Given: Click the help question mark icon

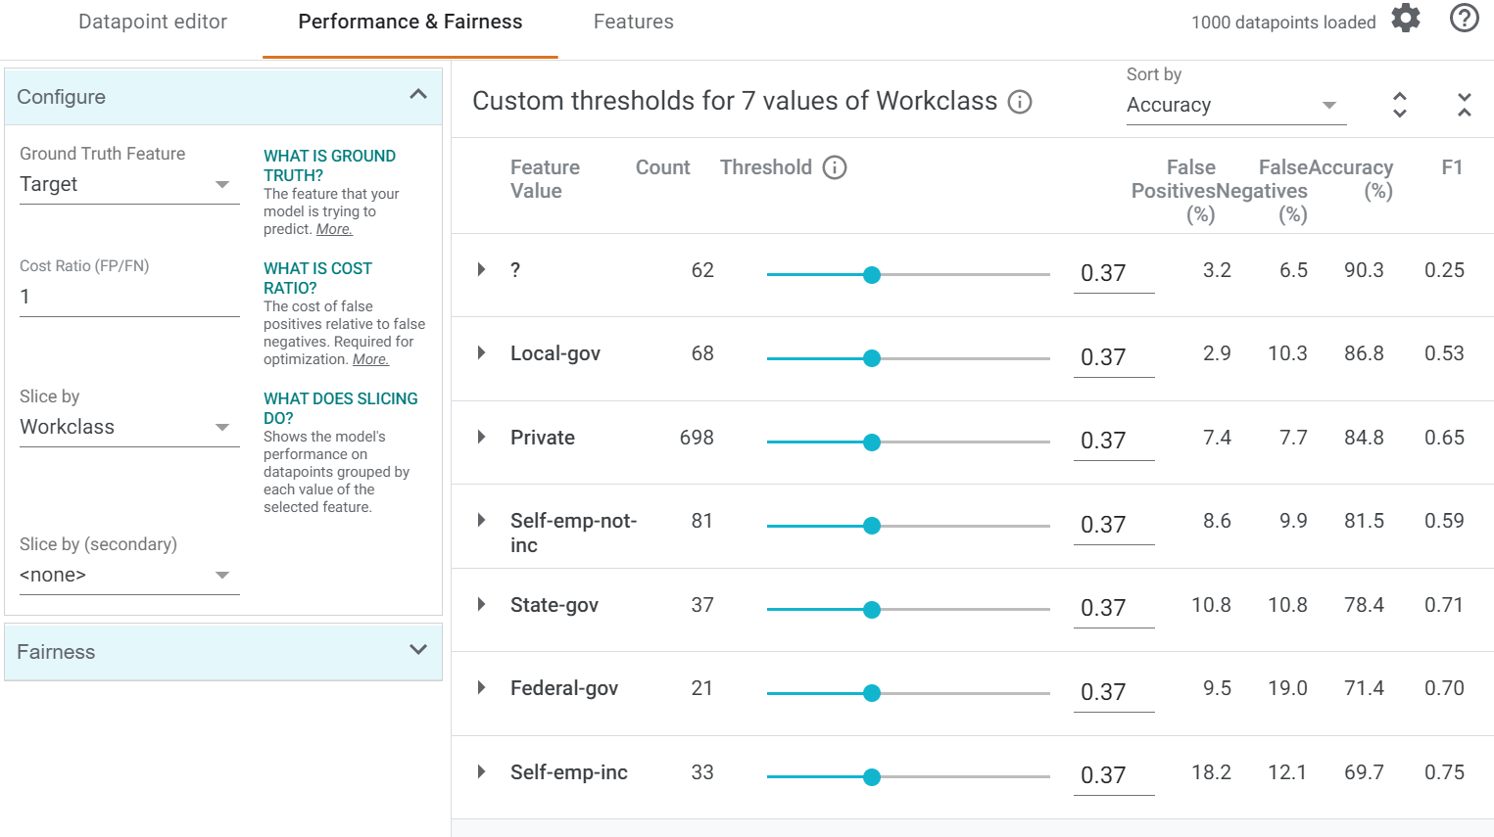Looking at the screenshot, I should 1465,19.
